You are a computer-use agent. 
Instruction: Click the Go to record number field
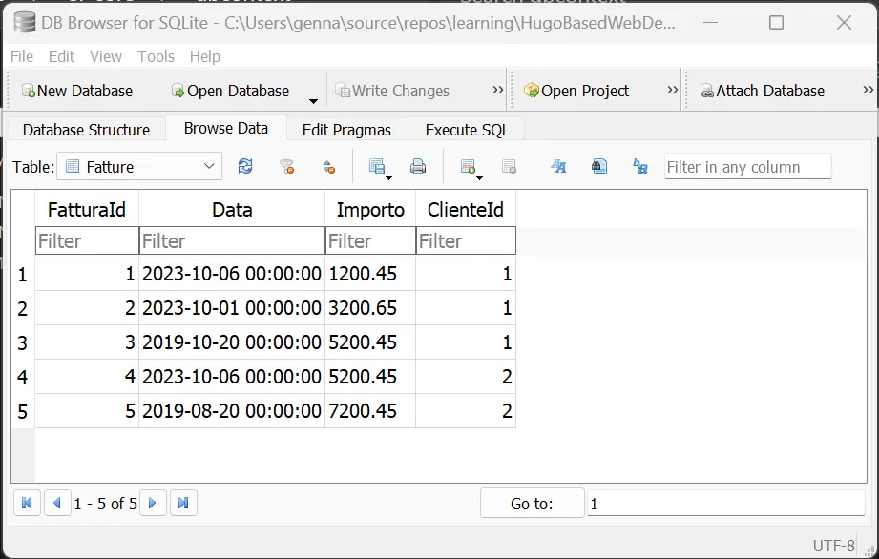[x=726, y=503]
